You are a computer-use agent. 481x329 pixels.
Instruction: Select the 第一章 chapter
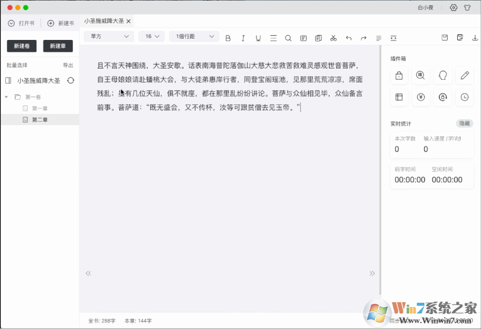coord(39,108)
